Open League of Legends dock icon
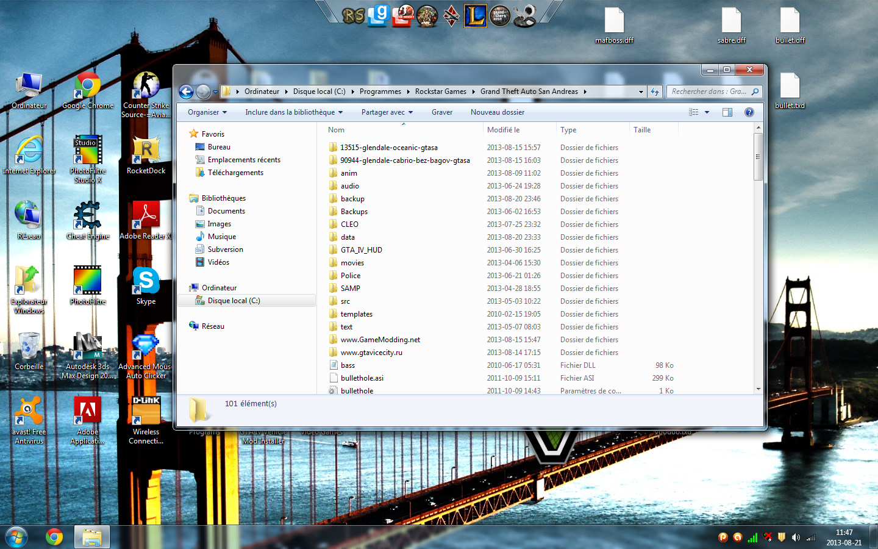The height and width of the screenshot is (549, 878). coord(476,15)
